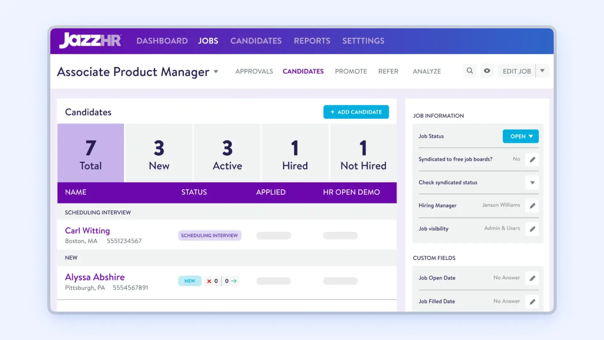Screen dimensions: 604x340
Task: Click the Add Candidate button
Action: coord(356,112)
